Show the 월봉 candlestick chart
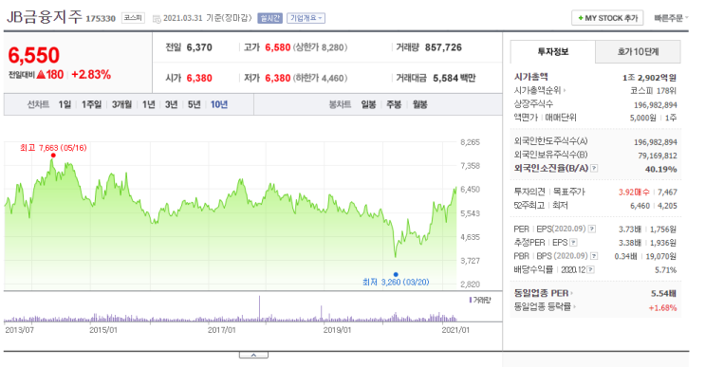 (420, 104)
